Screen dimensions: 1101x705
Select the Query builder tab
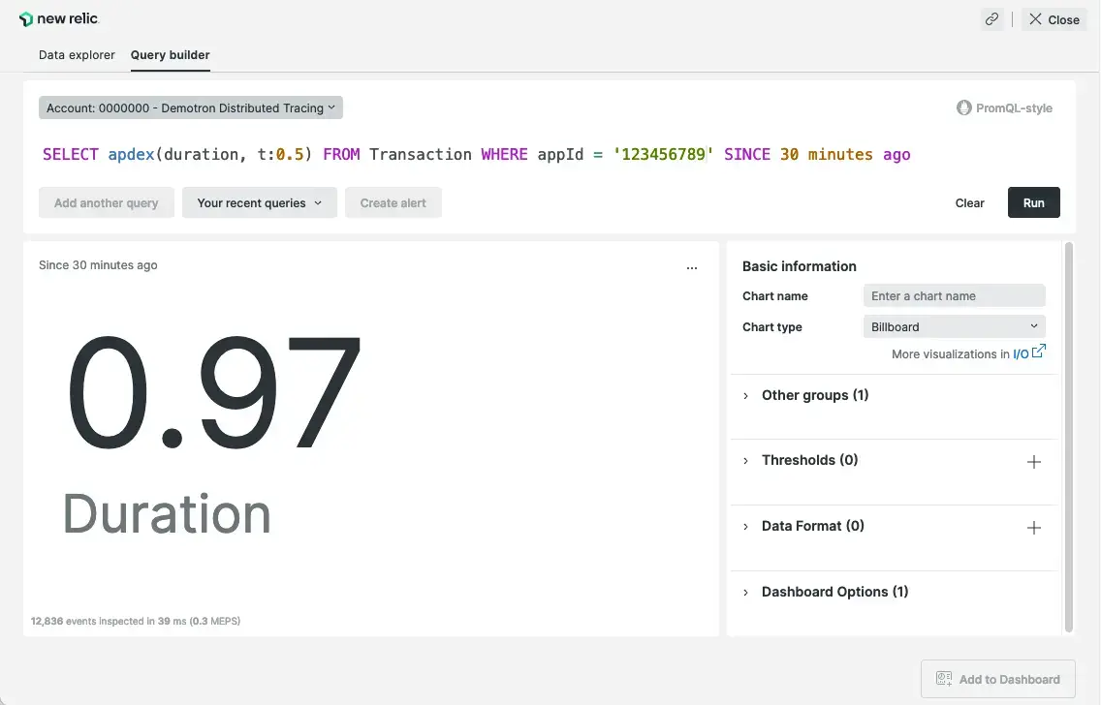coord(171,55)
